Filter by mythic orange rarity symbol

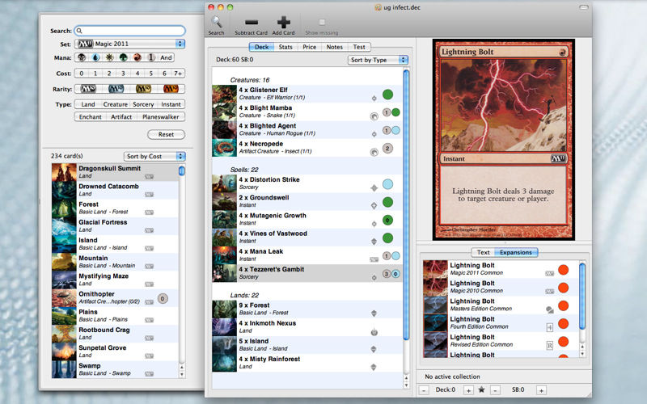171,89
